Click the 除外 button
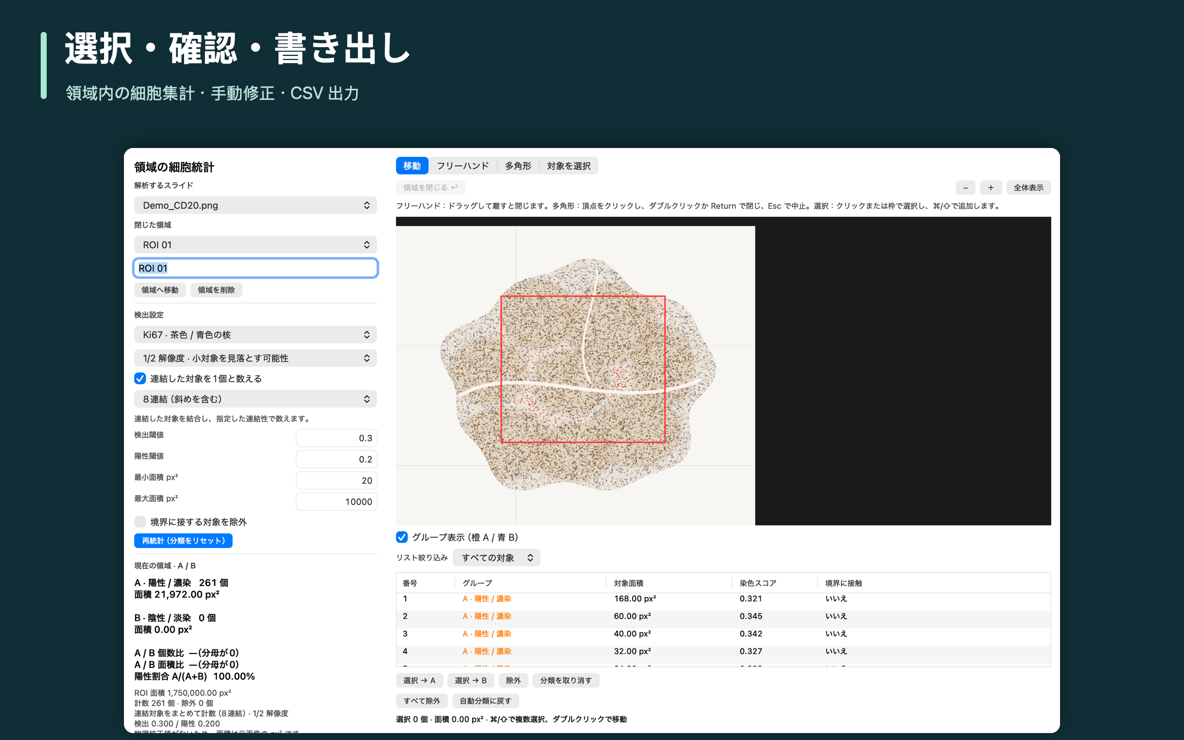 [x=513, y=680]
